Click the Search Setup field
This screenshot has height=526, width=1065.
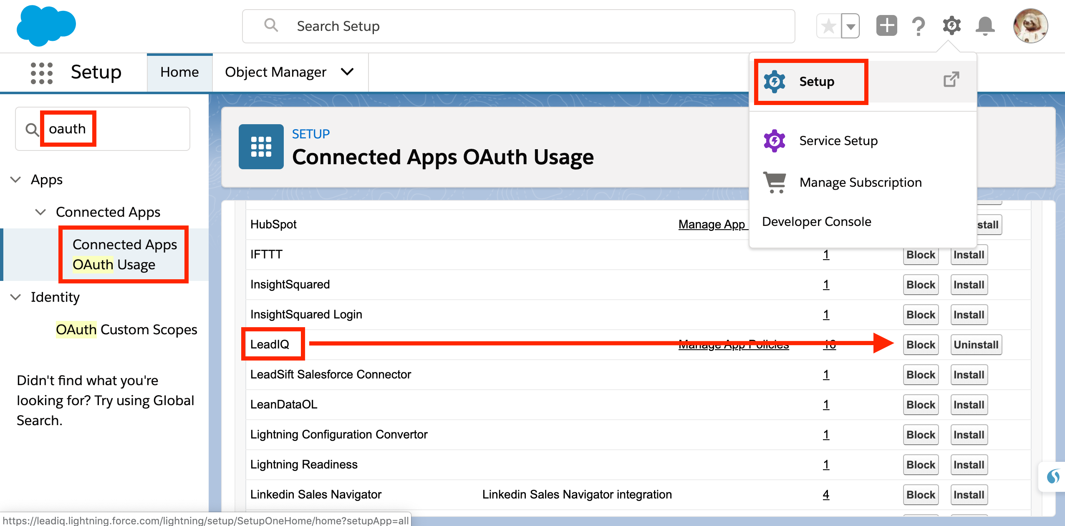(x=518, y=26)
